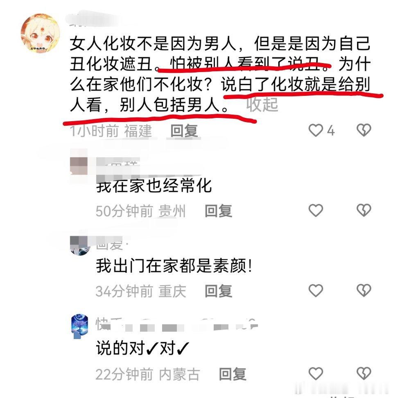Tap the comment text 说的对✓对✓
This screenshot has width=393, height=398.
[x=142, y=348]
